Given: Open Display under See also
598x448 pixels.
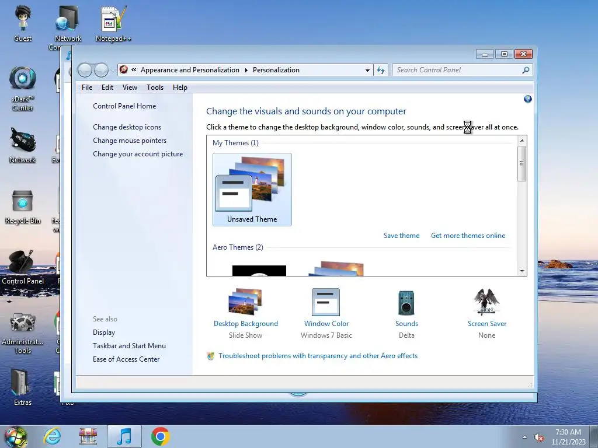Looking at the screenshot, I should point(104,332).
